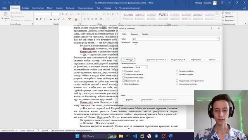
Task: Open the 'Рецензирование' ribbon tab
Action: (x=85, y=8)
